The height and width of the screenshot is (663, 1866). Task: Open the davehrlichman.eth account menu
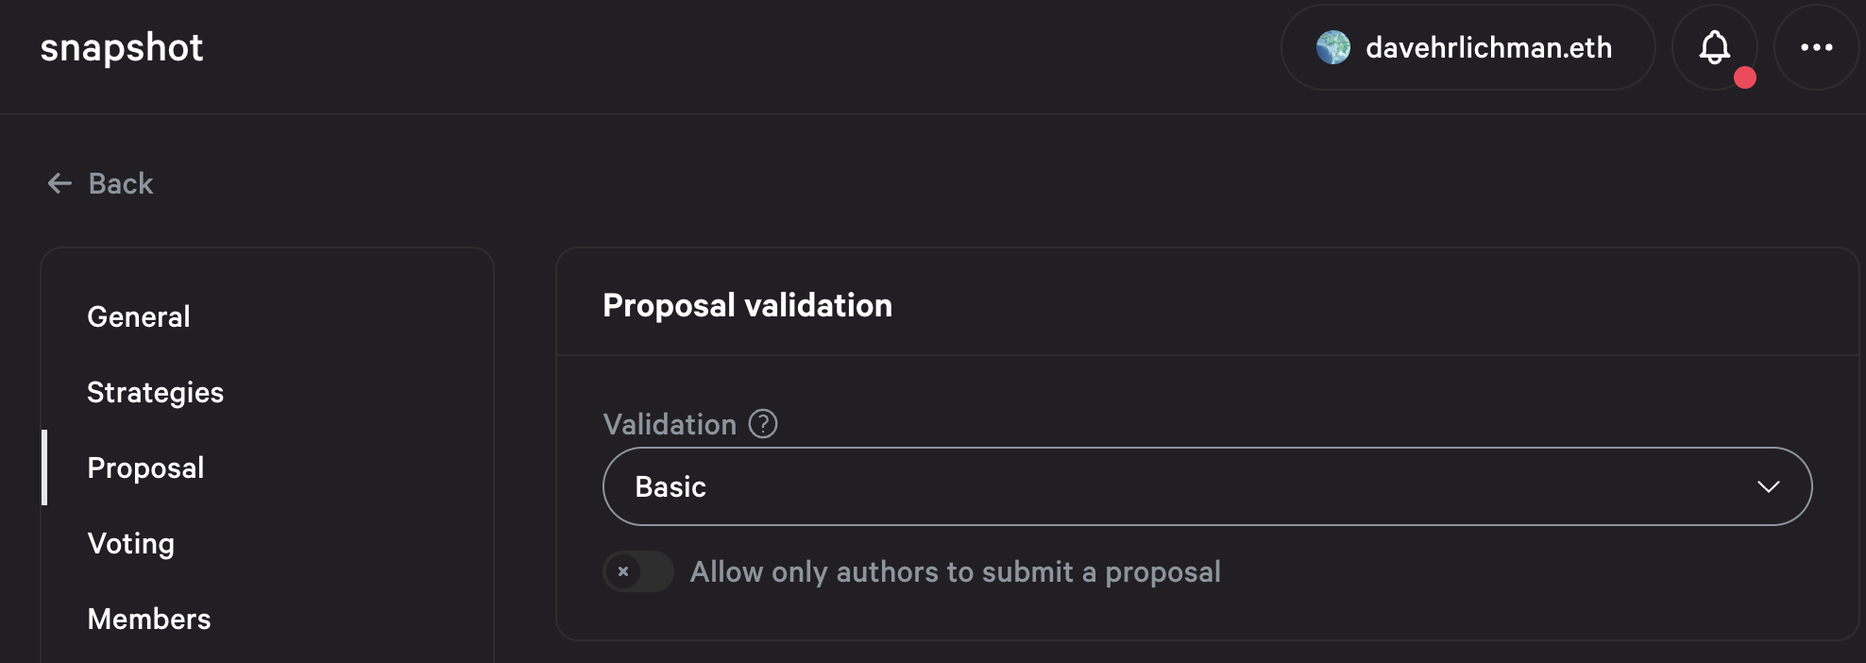coord(1487,47)
